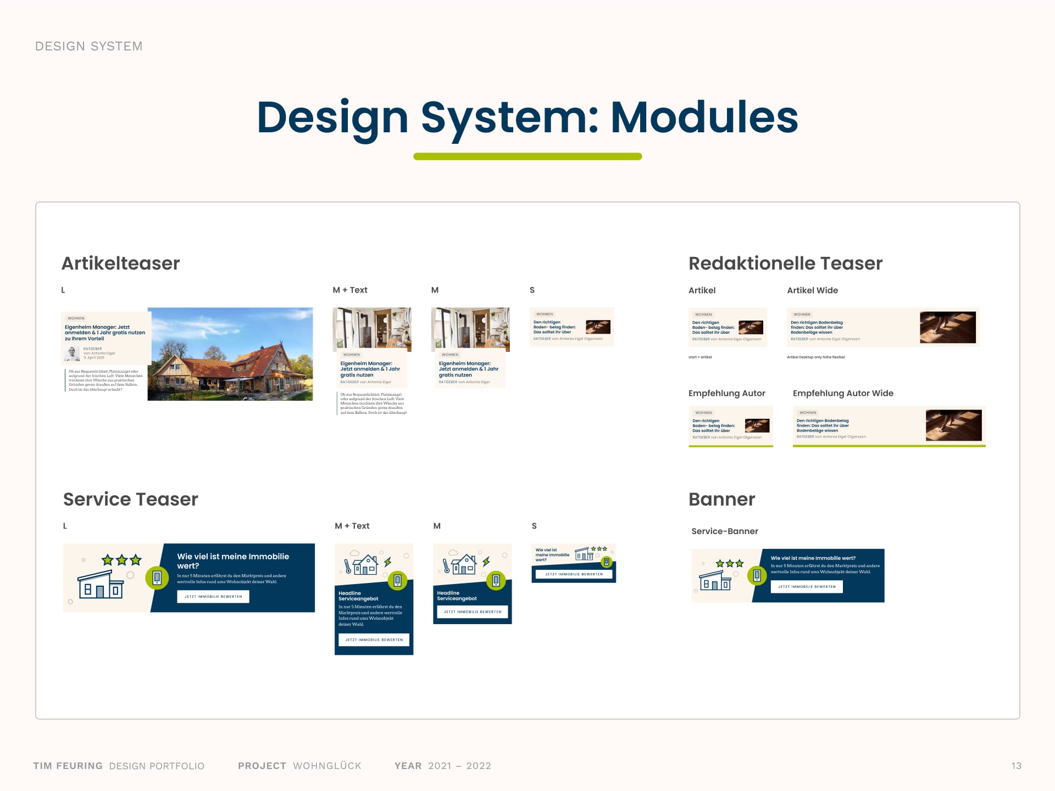Click 'Jetzt Immobilie bewerten' in the Service-Banner

807,587
